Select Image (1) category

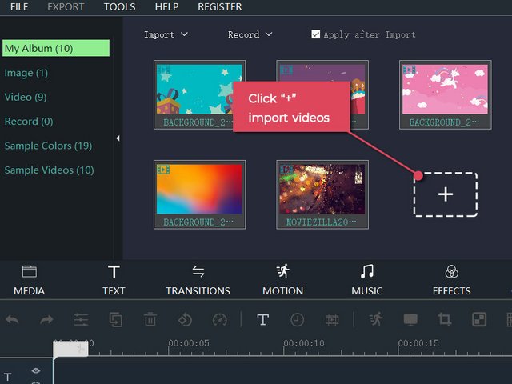[x=26, y=73]
